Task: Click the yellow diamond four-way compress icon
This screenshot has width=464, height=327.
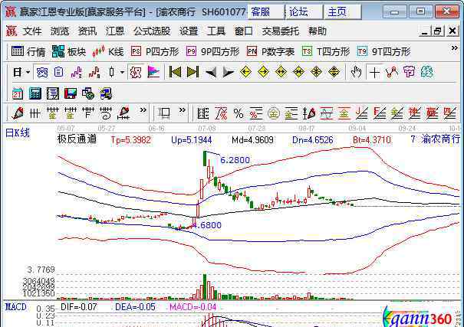Action: click(x=316, y=72)
